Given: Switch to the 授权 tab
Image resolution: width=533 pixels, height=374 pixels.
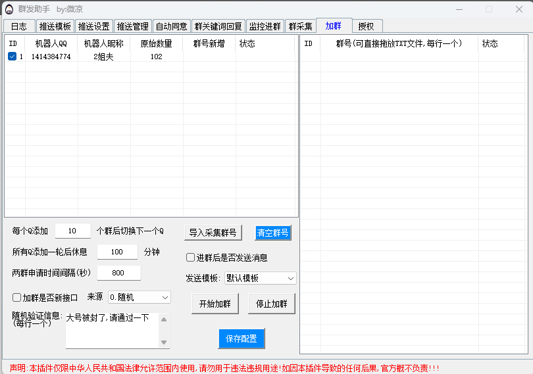Looking at the screenshot, I should click(x=366, y=26).
